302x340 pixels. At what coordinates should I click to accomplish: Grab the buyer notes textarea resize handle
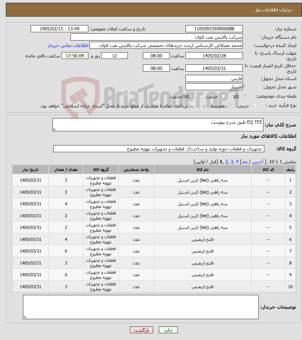click(25, 317)
